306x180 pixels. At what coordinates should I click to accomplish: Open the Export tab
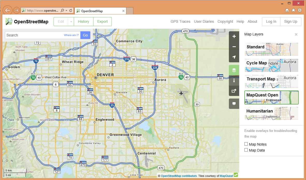click(103, 22)
